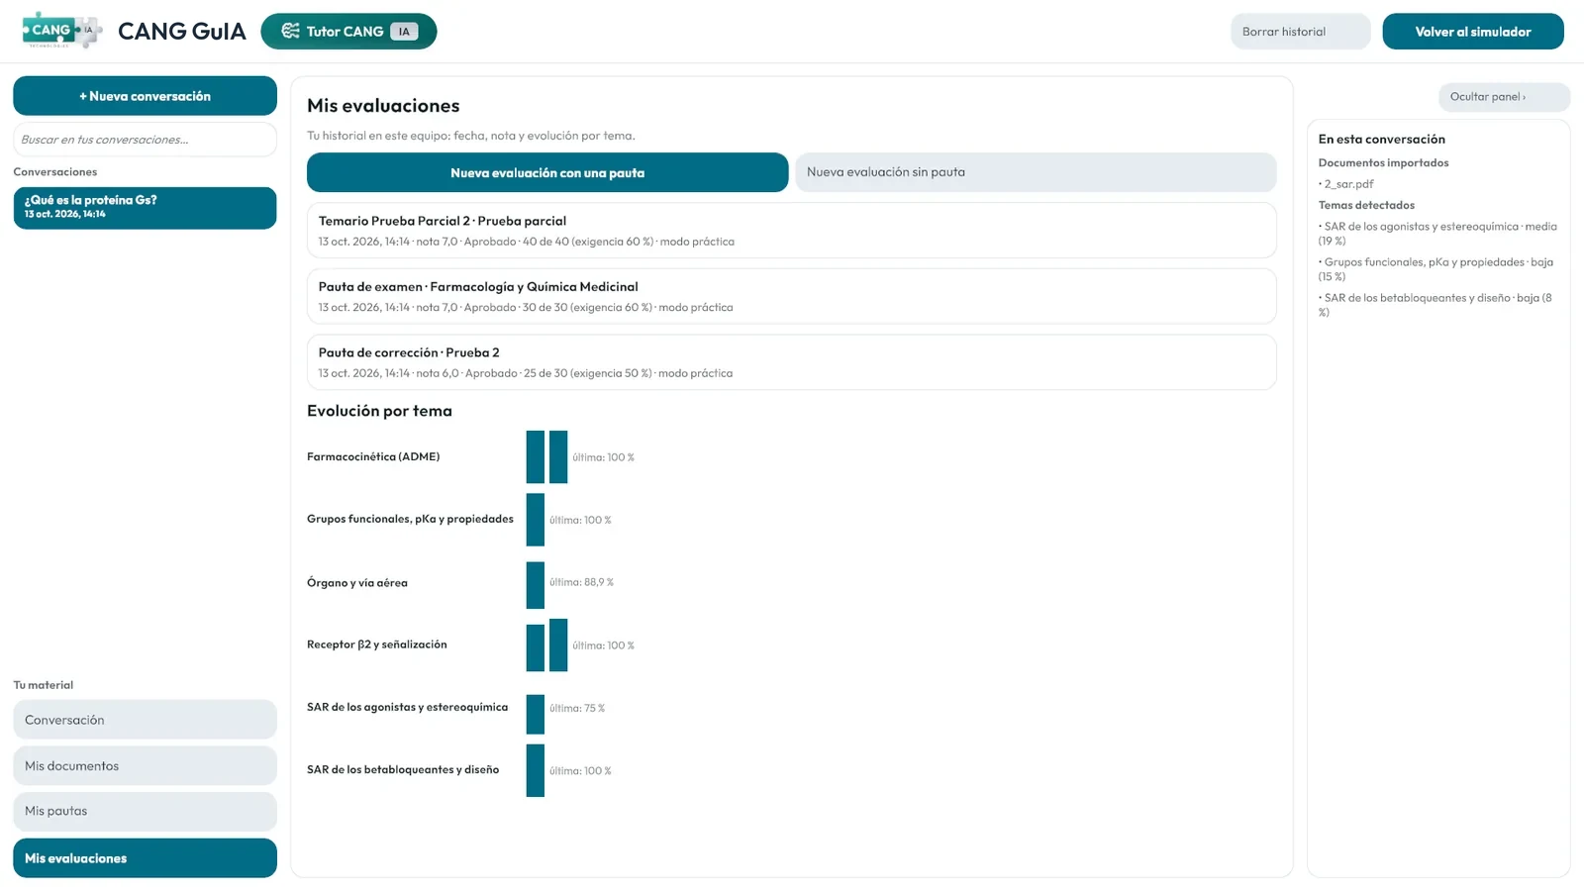Go to the Conversación tab

[145, 720]
